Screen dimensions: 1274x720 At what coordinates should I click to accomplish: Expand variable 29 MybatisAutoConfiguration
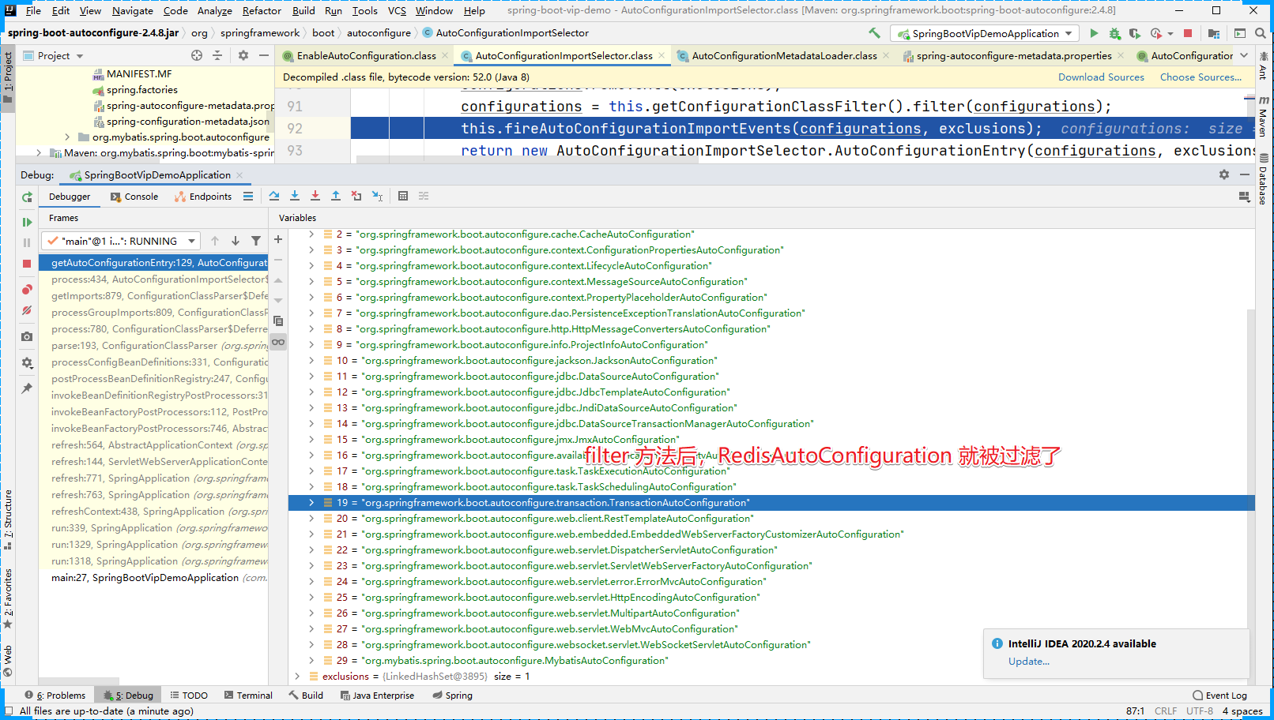tap(311, 661)
